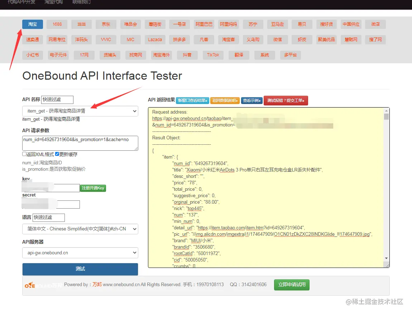Choose the 淘宝客 tab
The width and height of the screenshot is (412, 314).
coord(228,40)
